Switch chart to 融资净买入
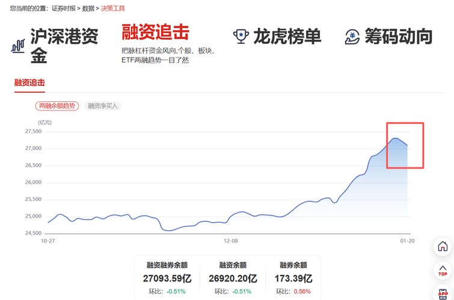The image size is (454, 300). 103,106
